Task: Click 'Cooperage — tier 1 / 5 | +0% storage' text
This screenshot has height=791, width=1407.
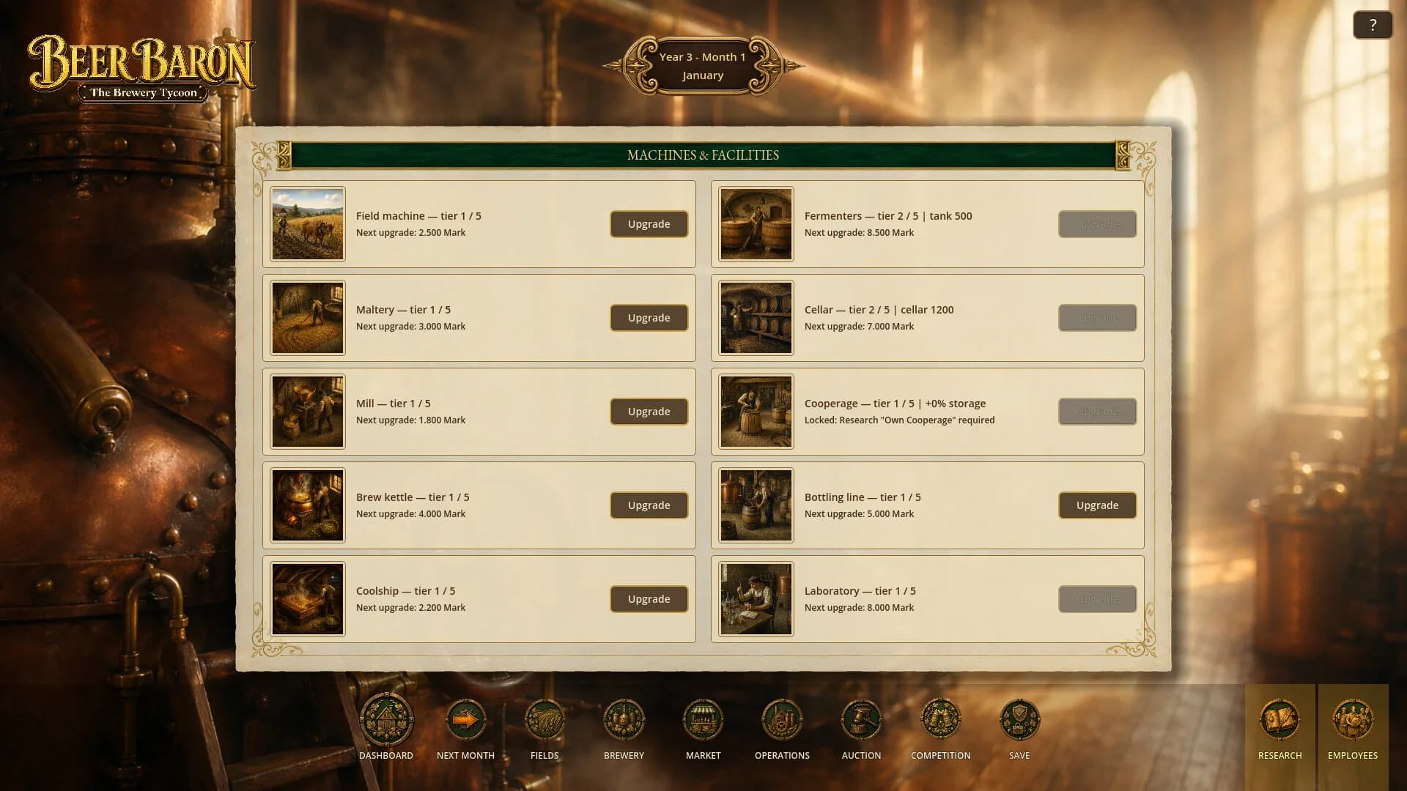Action: coord(895,404)
